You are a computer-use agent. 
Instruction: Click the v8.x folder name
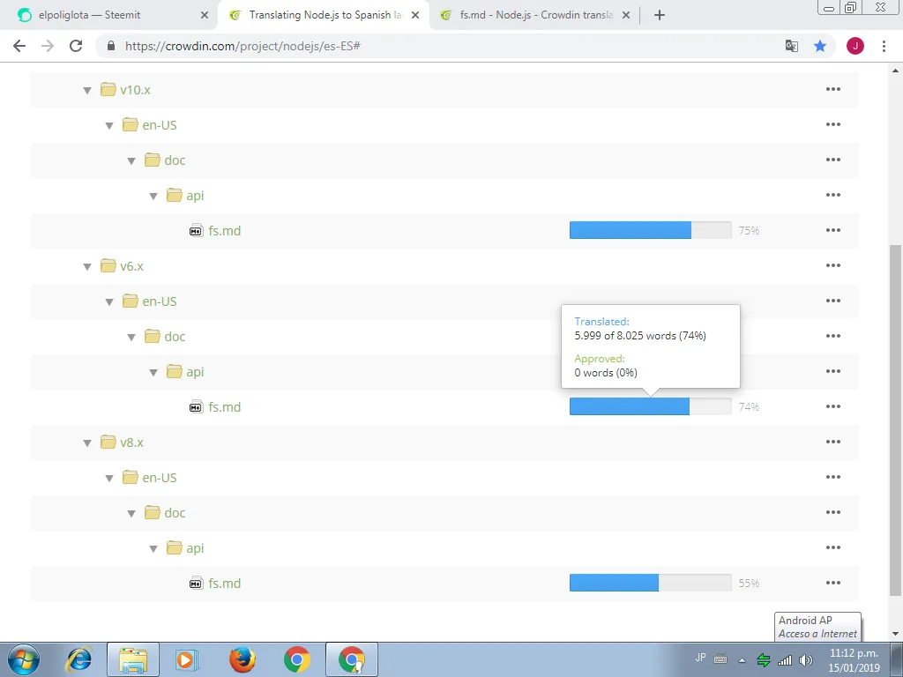point(132,443)
